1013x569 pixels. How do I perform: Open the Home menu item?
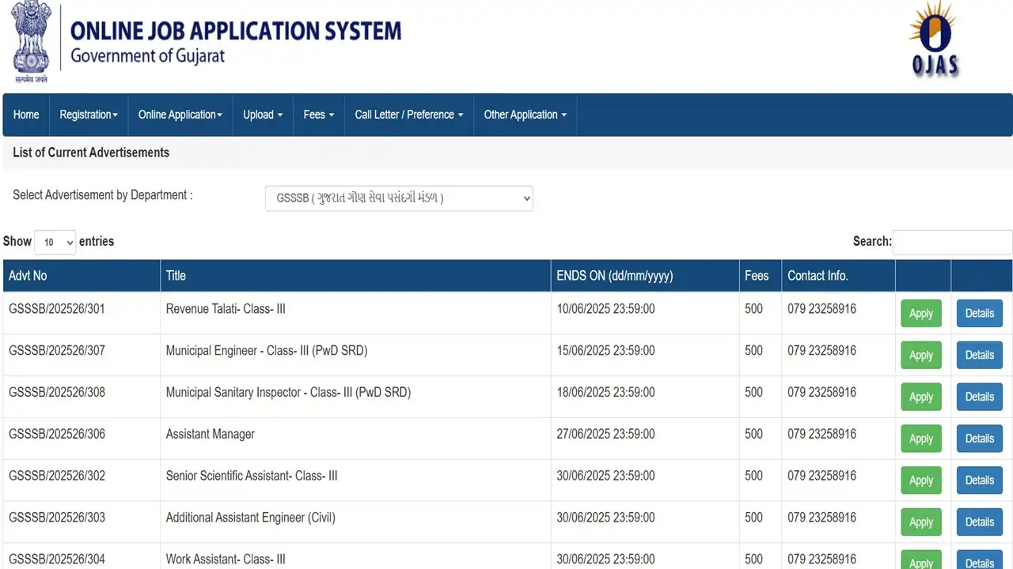[x=26, y=115]
